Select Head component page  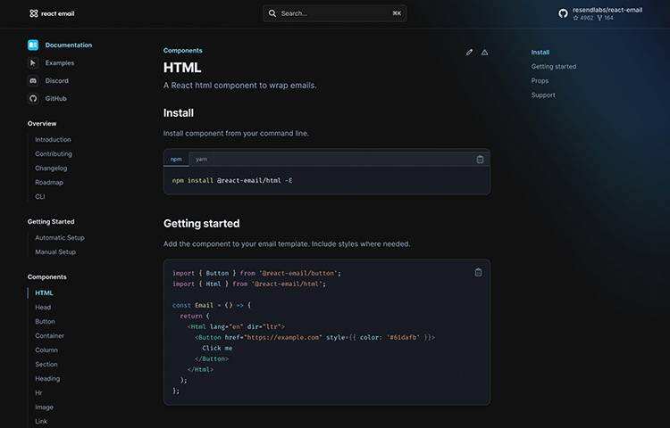tap(43, 308)
